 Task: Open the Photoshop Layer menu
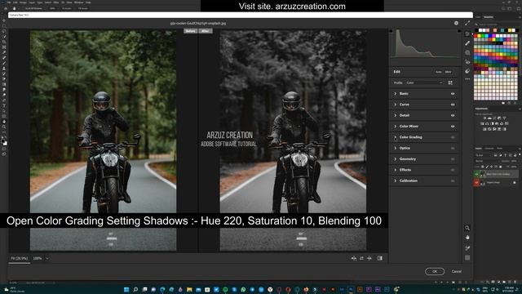pyautogui.click(x=32, y=2)
